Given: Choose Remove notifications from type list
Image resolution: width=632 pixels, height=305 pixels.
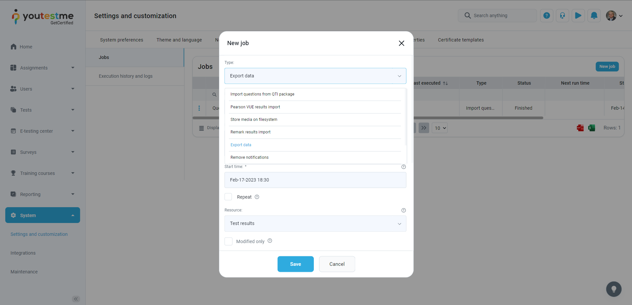Looking at the screenshot, I should tap(249, 157).
